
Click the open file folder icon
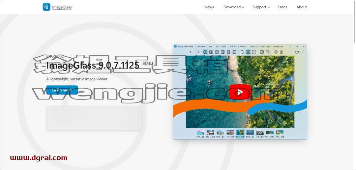(297, 52)
